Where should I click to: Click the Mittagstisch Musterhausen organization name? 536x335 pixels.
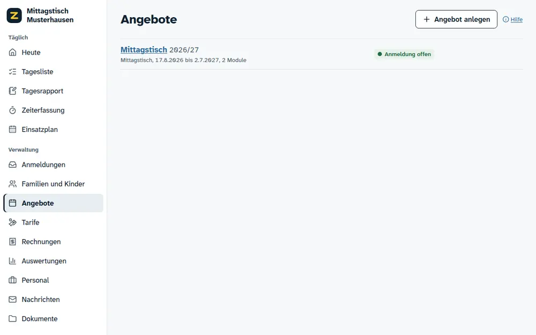click(50, 16)
